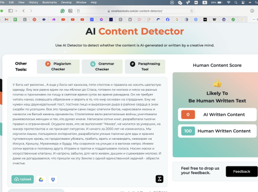The width and height of the screenshot is (258, 192).
Task: Open Siri from the menu bar
Action: tap(250, 3)
